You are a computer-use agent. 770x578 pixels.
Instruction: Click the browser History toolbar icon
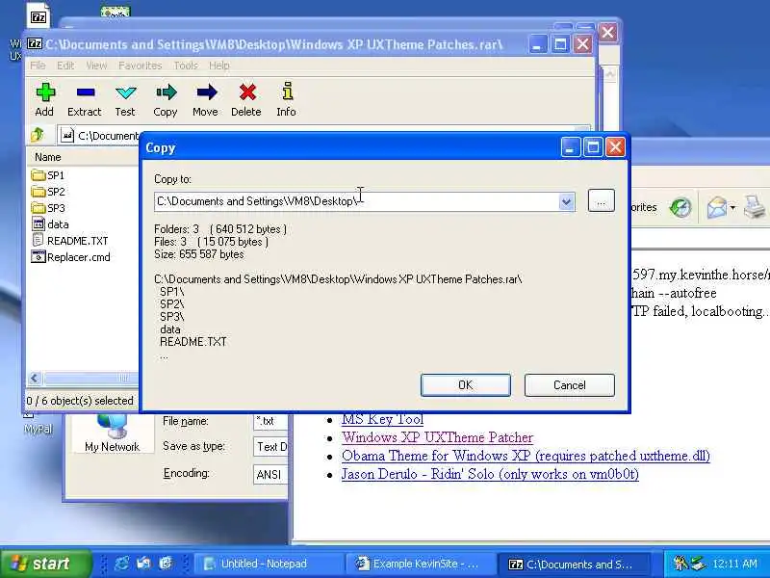pyautogui.click(x=680, y=207)
